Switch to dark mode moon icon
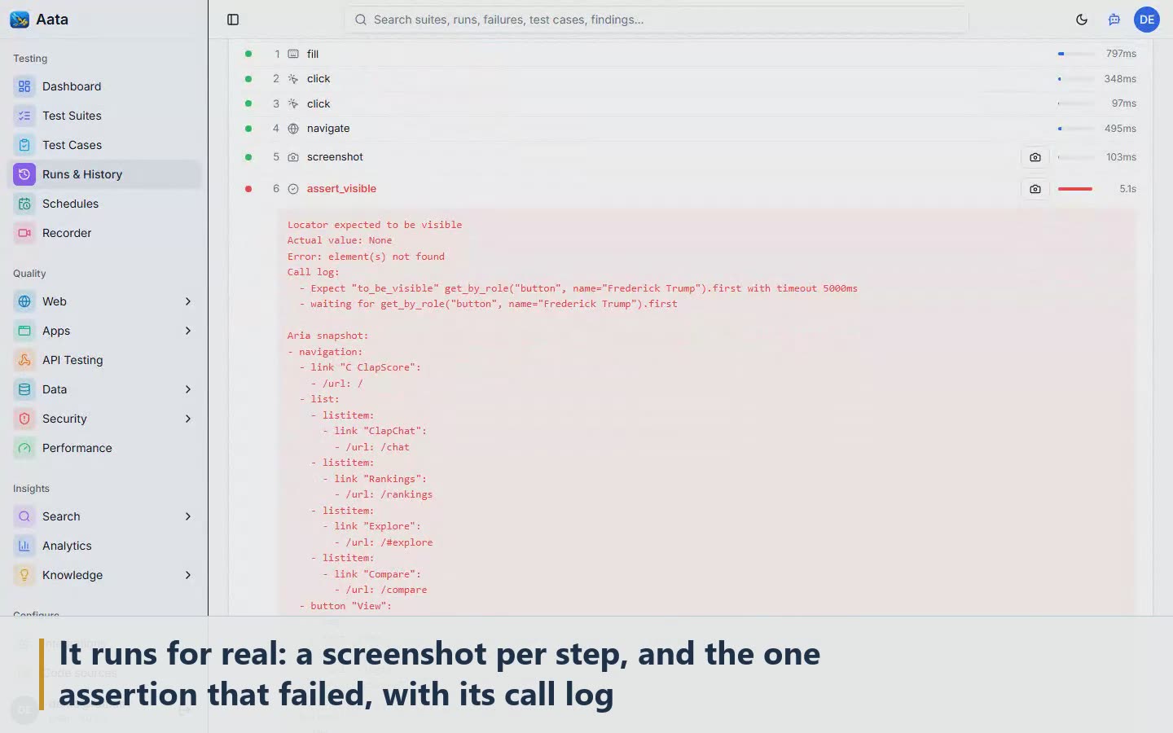This screenshot has width=1173, height=733. point(1082,20)
